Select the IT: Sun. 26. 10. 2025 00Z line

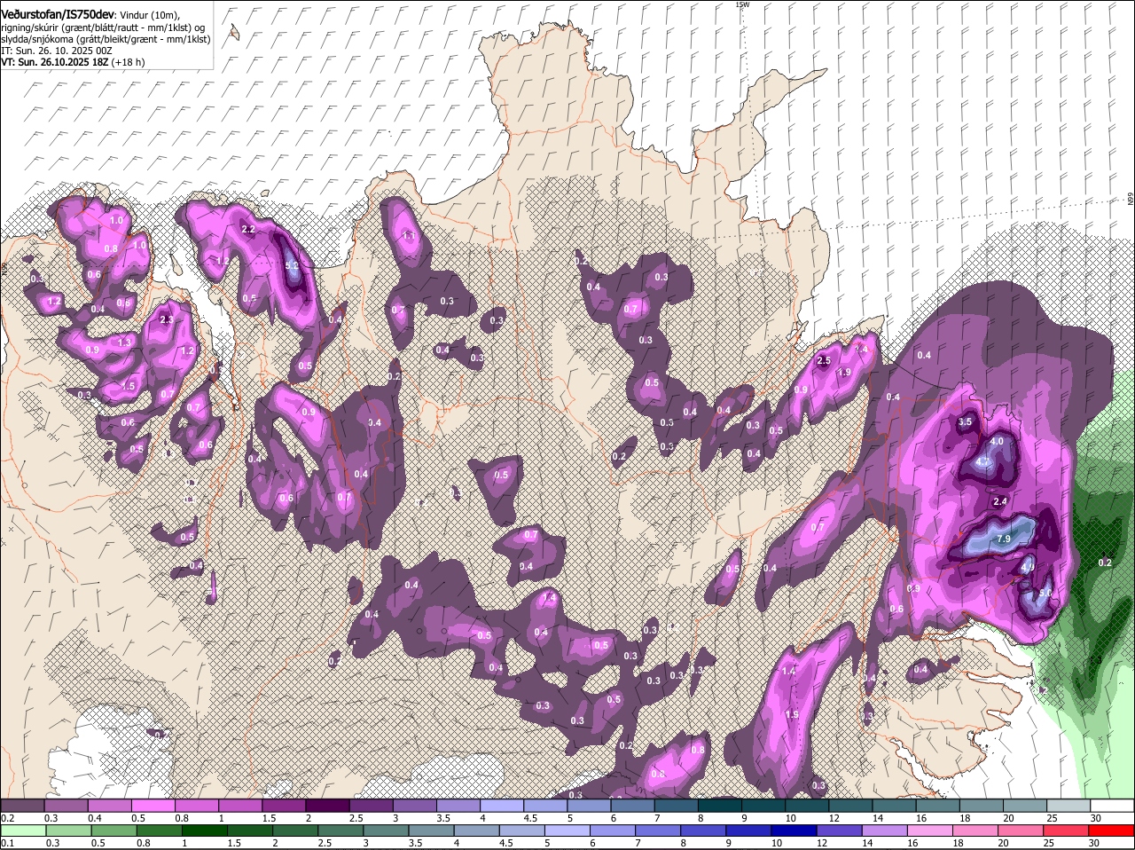56,51
